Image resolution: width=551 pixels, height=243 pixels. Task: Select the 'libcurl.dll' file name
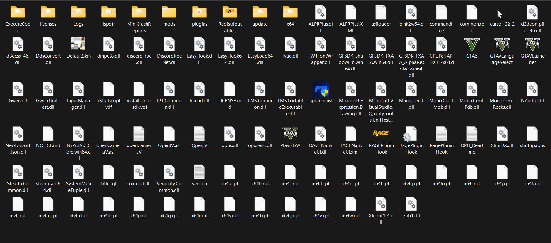(x=200, y=101)
